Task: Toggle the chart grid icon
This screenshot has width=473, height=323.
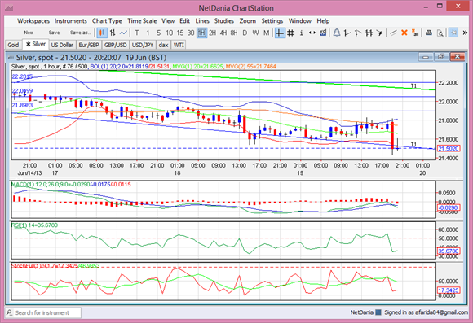Action: (290, 33)
